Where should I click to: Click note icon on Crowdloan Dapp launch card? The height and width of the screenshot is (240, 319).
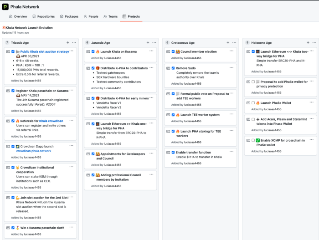click(8, 147)
